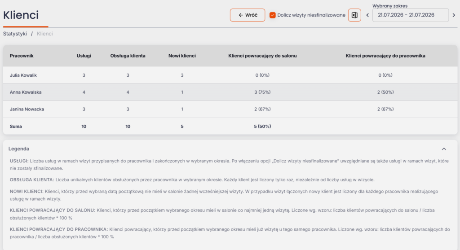The height and width of the screenshot is (250, 460).
Task: Click the Pracownik column header
Action: [x=22, y=56]
